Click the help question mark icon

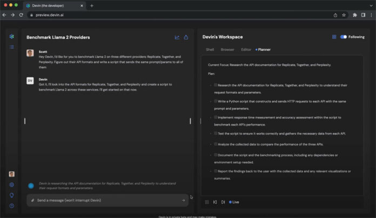point(11,206)
